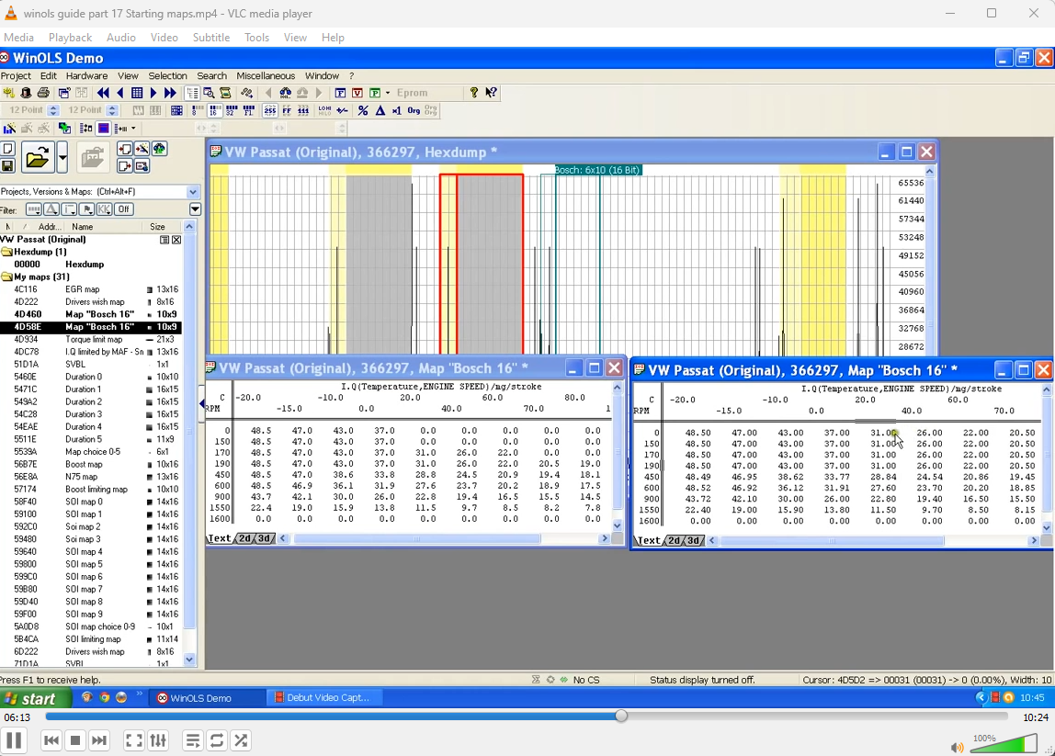Click the LoHi byte order icon
The image size is (1055, 756).
[x=324, y=110]
